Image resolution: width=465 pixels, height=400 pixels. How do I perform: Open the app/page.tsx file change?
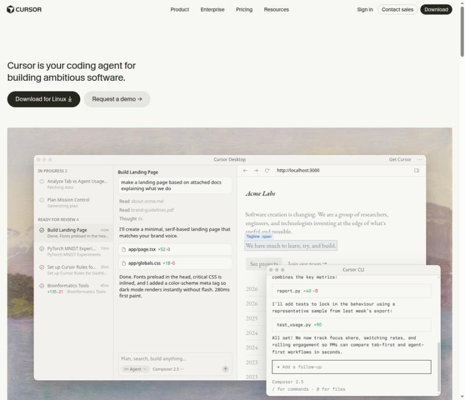point(175,249)
